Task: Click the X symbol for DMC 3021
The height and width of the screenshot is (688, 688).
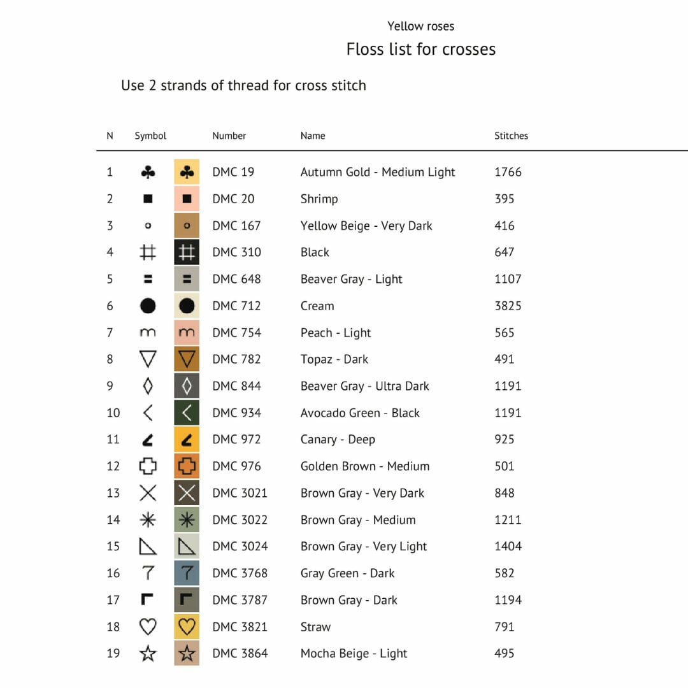Action: (148, 492)
